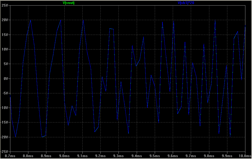Click the 9.8ms time axis label
This screenshot has height=159, width=252.
point(209,156)
